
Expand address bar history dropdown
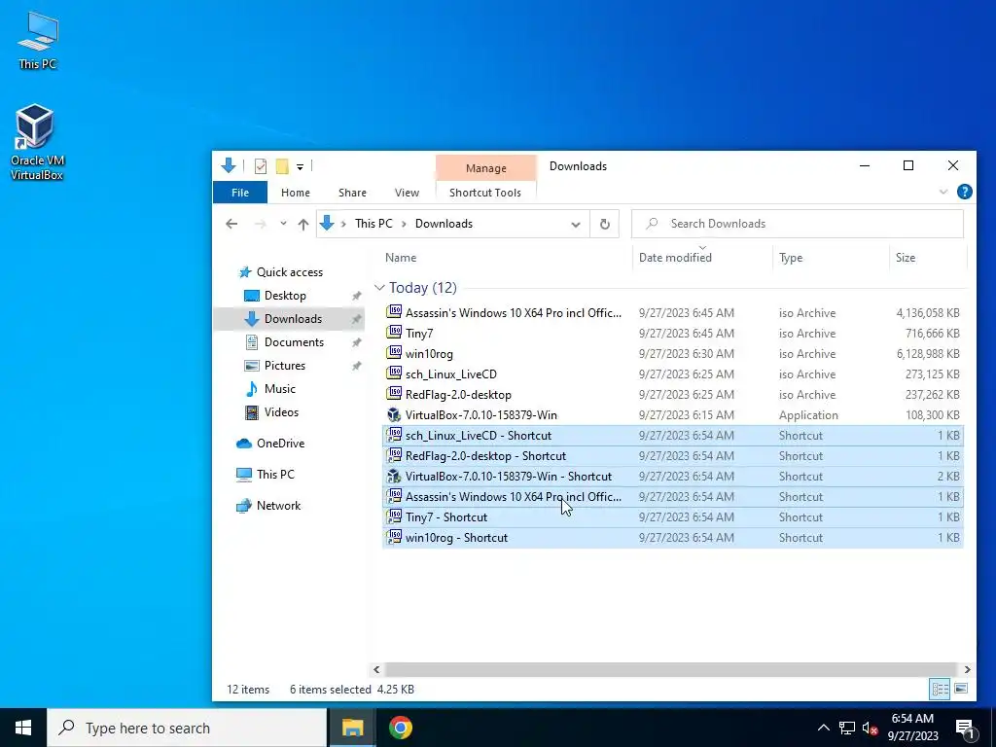(576, 225)
